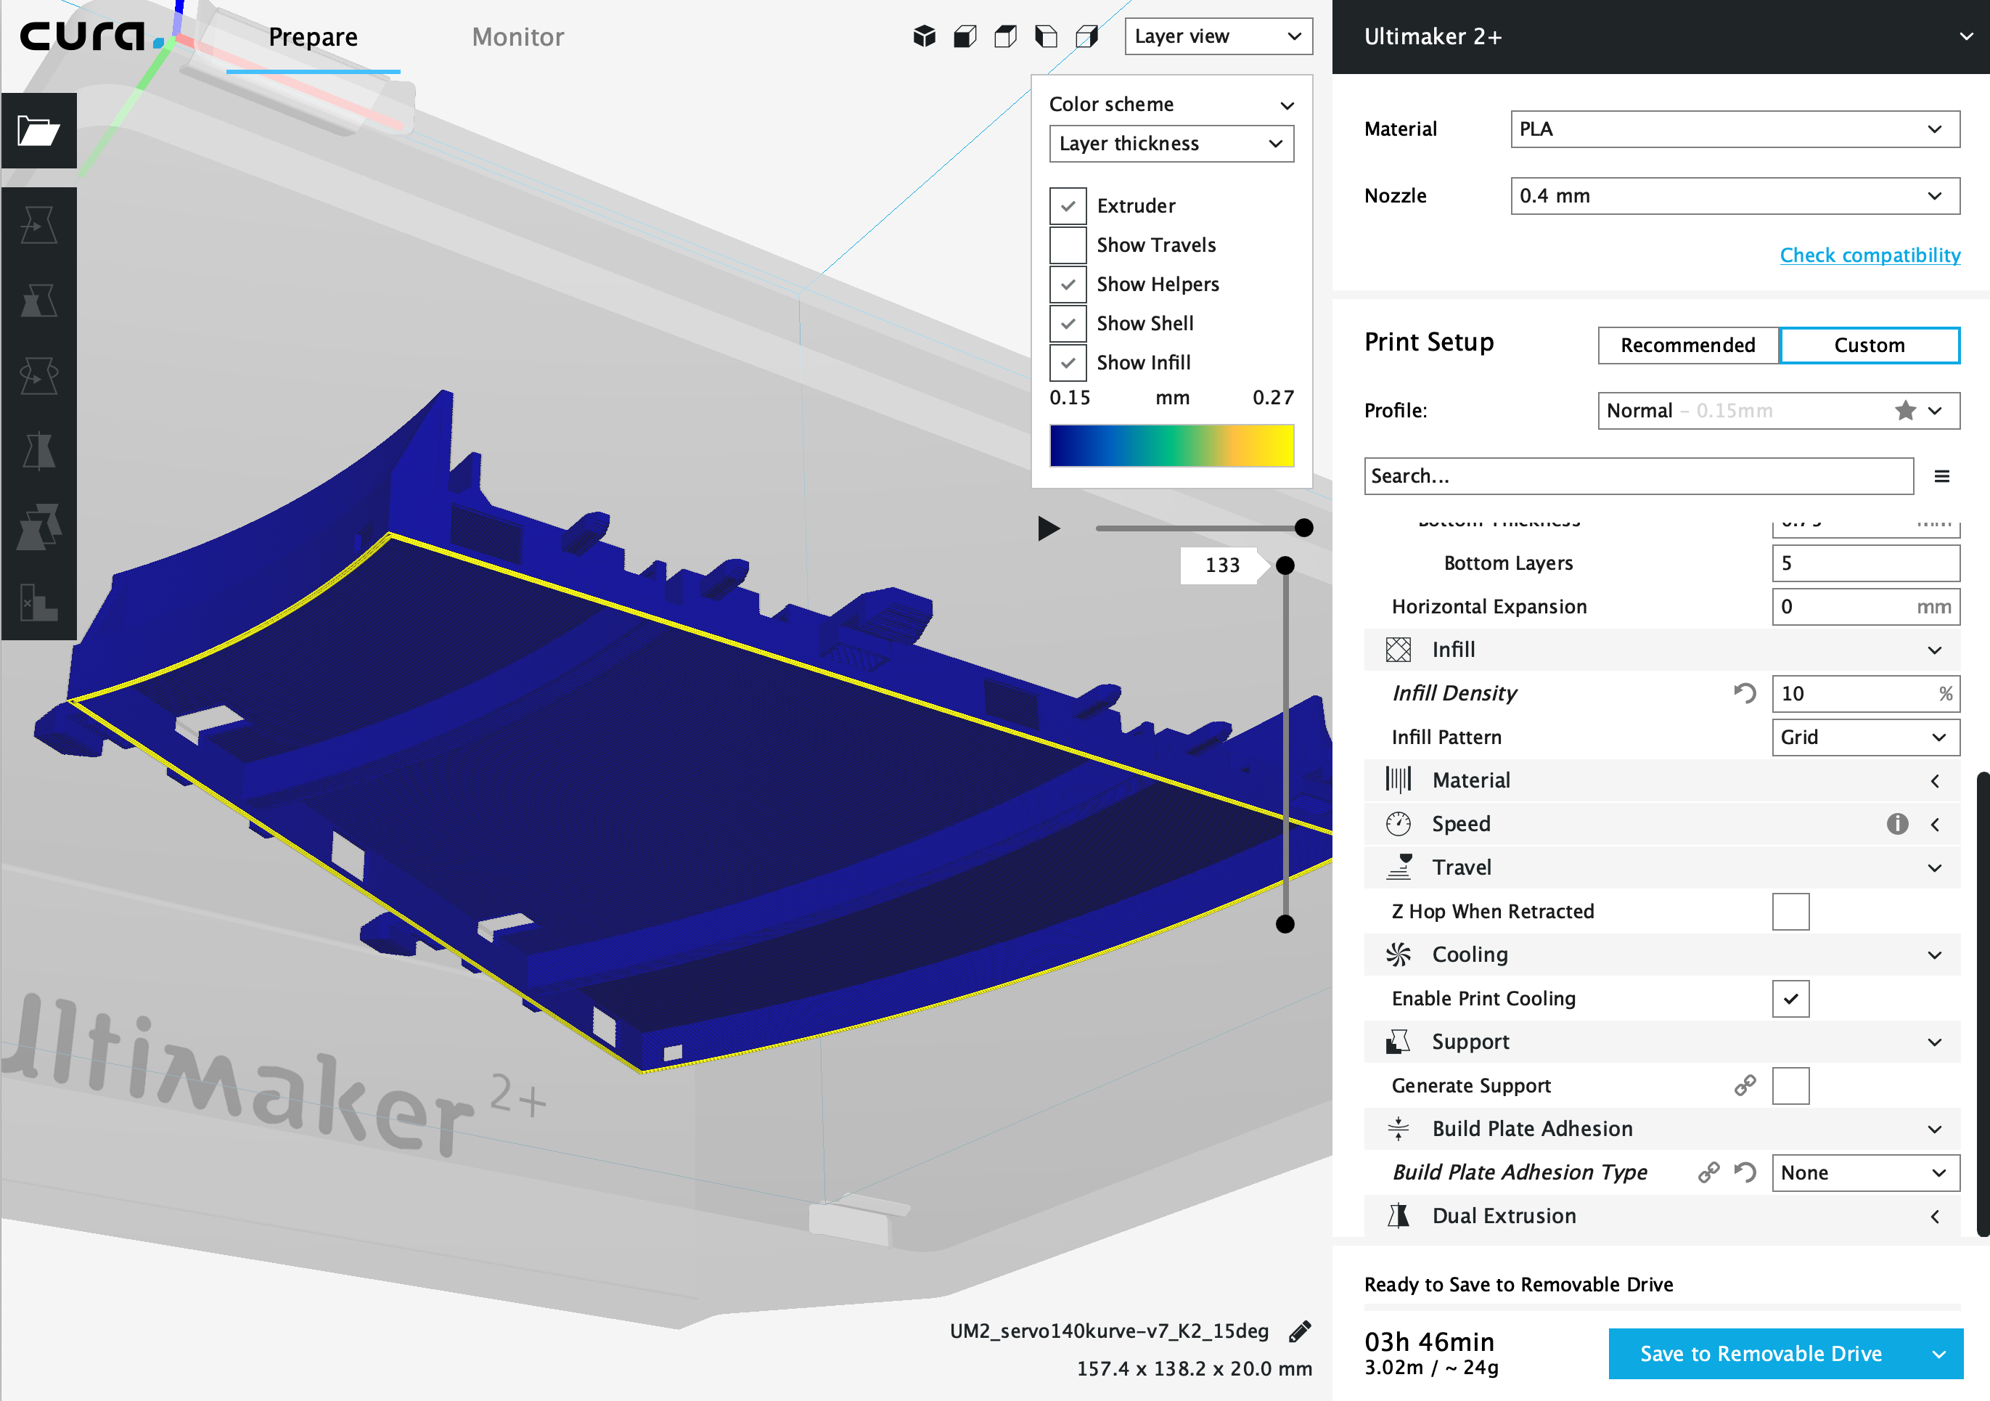Click Check compatibility link
This screenshot has height=1401, width=1990.
pyautogui.click(x=1870, y=255)
